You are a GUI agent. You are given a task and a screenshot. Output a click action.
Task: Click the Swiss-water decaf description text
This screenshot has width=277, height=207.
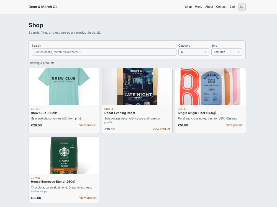point(132,120)
